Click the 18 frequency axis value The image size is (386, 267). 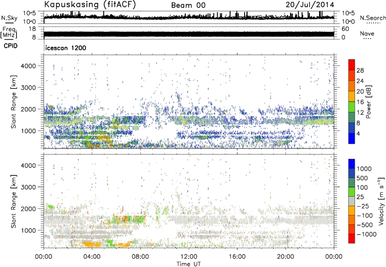coord(32,29)
